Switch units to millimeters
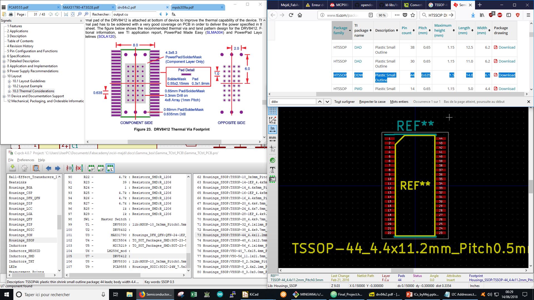The height and width of the screenshot is (300, 534). coord(273,138)
